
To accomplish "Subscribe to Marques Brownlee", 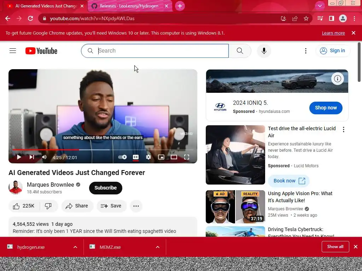I will pyautogui.click(x=105, y=188).
